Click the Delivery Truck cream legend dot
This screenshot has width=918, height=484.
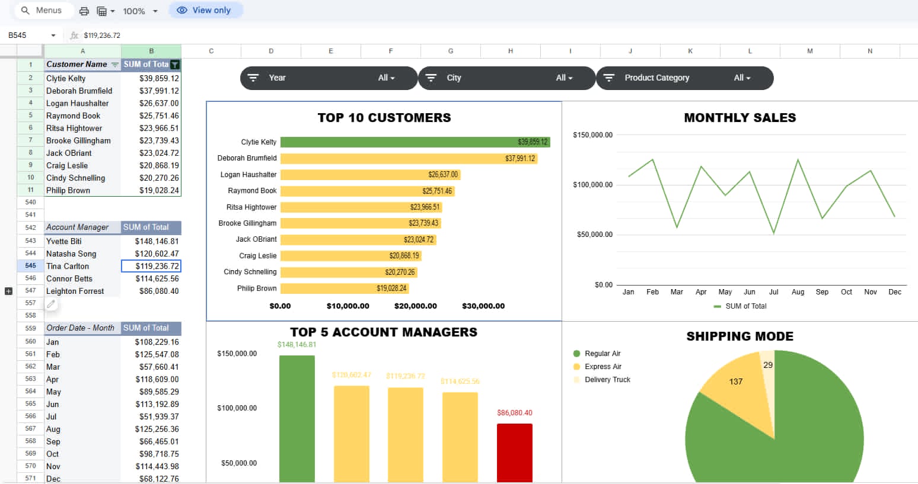point(576,380)
